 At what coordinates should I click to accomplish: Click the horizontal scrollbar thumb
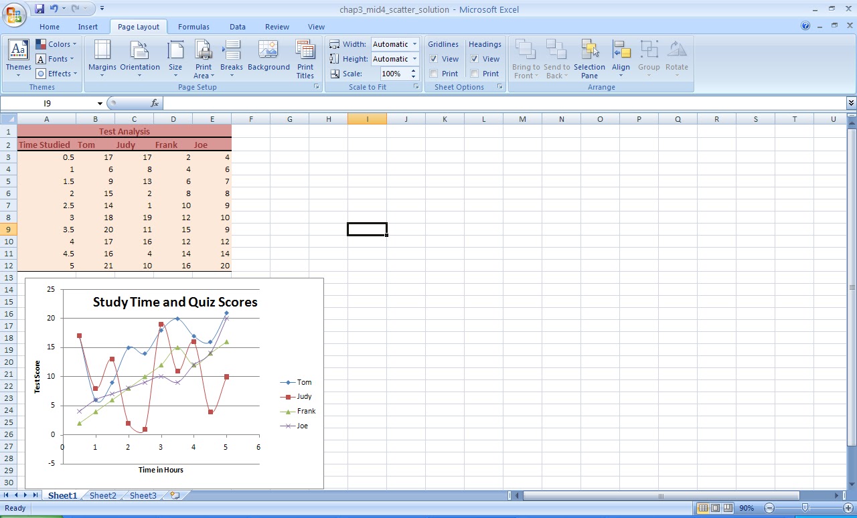coord(661,496)
